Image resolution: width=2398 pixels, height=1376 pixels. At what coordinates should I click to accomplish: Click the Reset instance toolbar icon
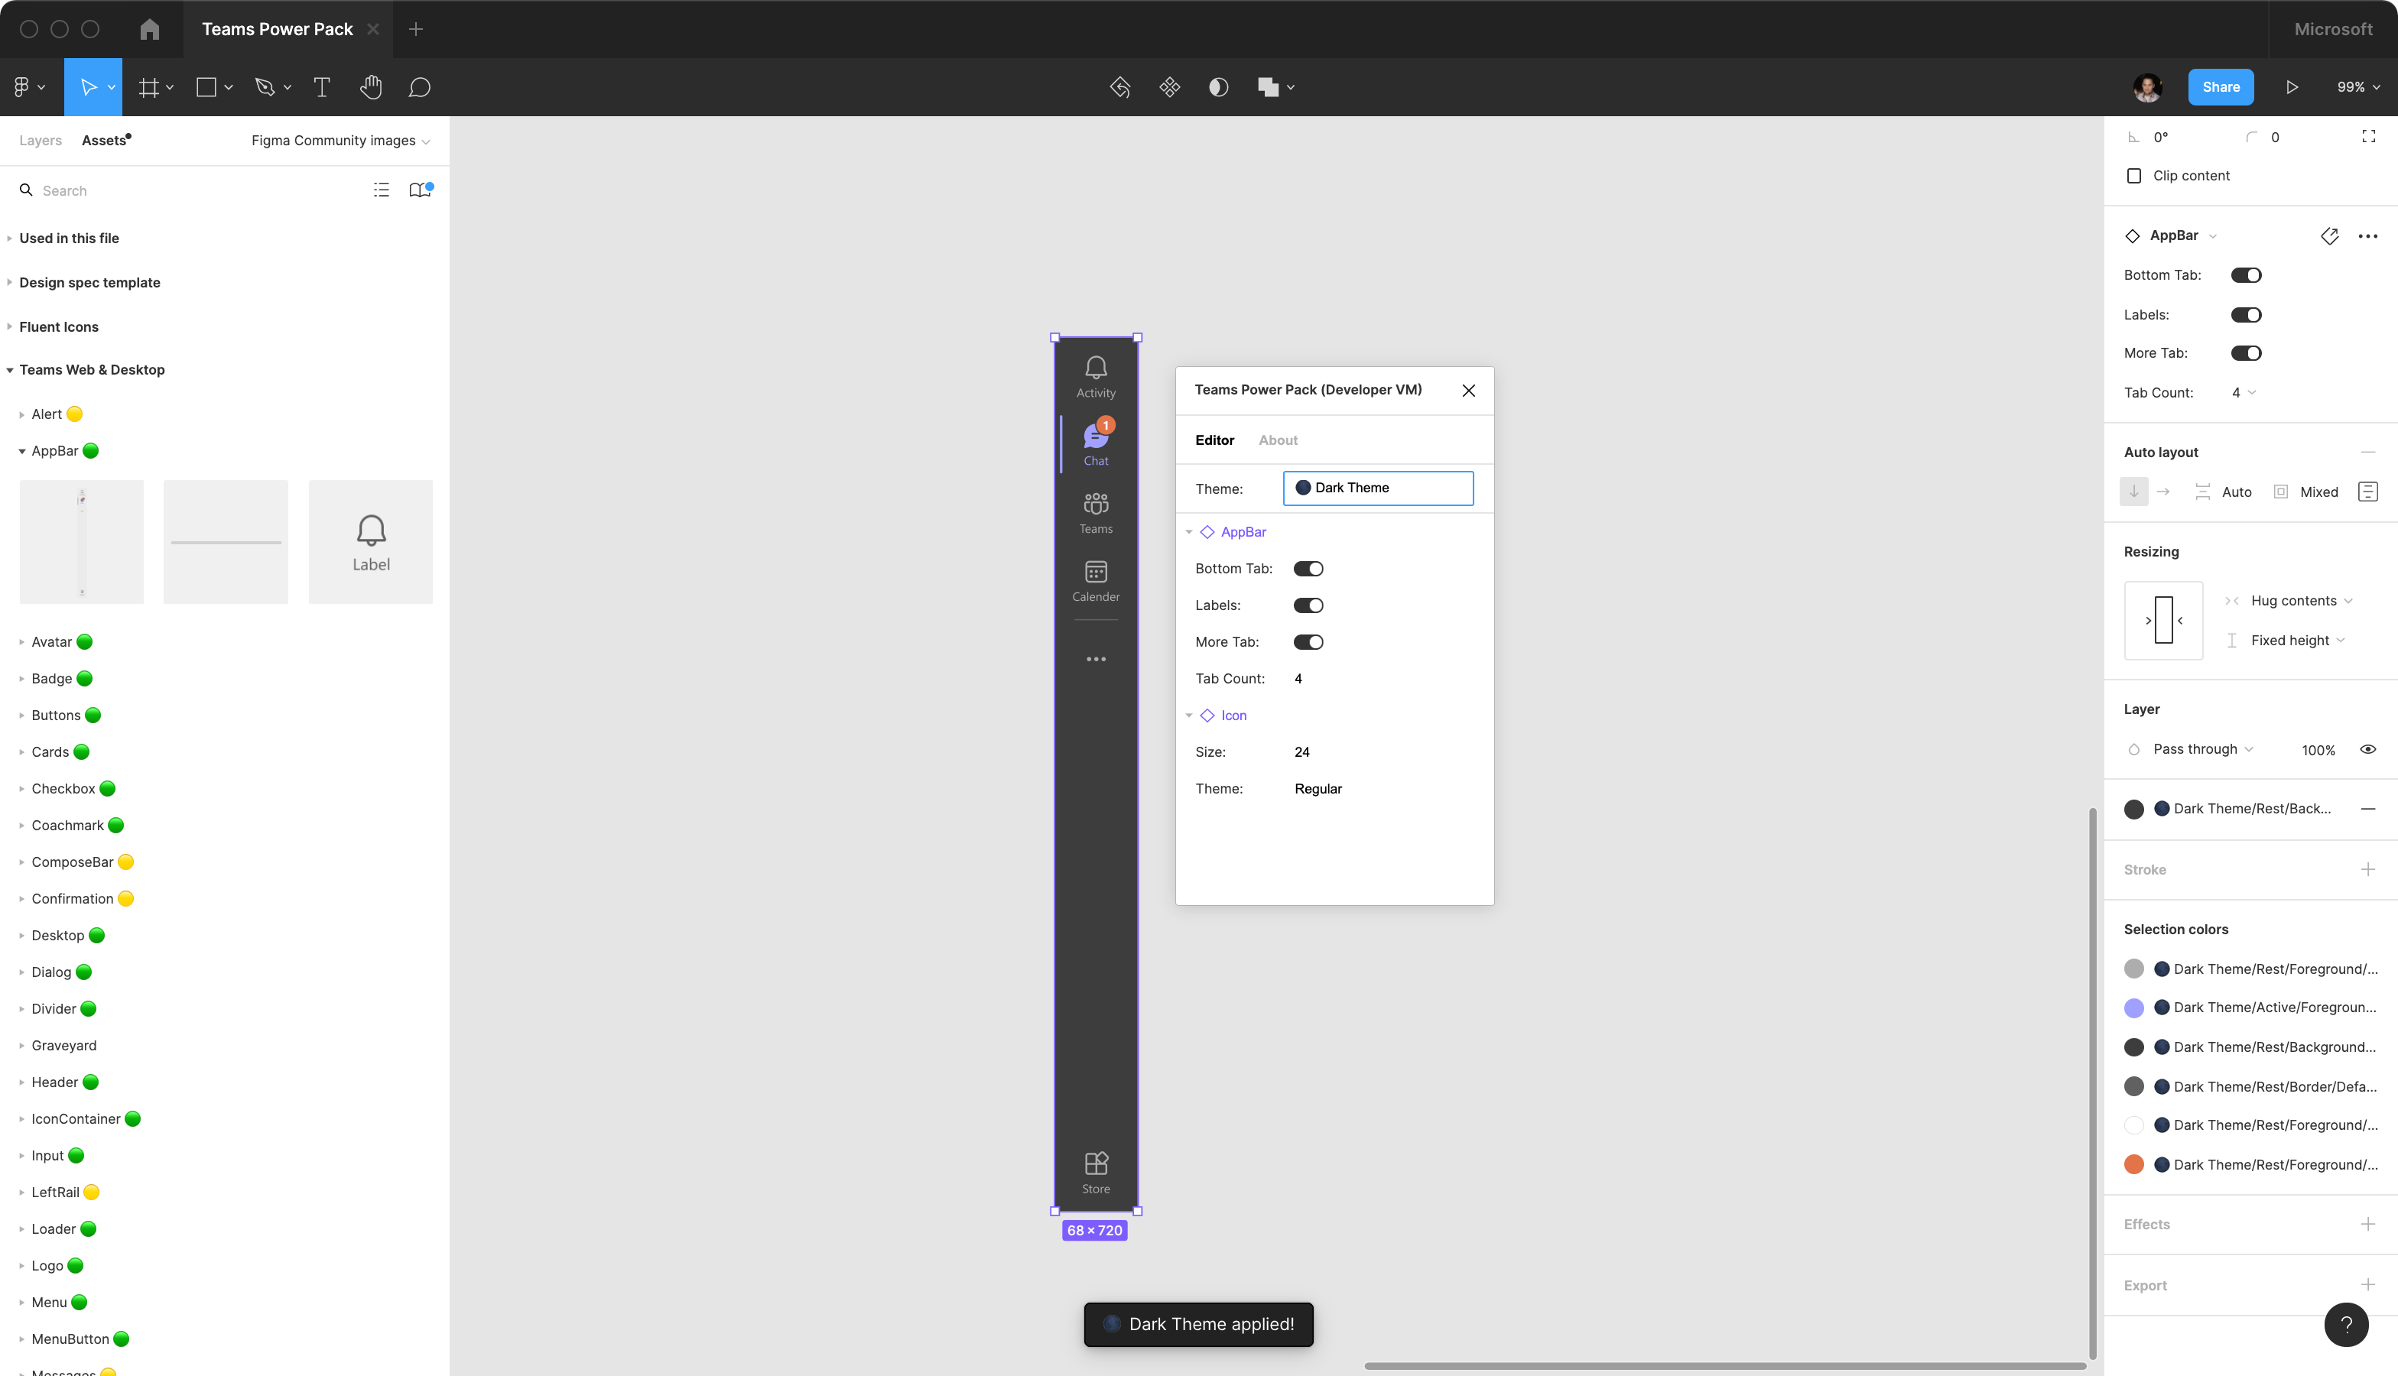pyautogui.click(x=1120, y=87)
